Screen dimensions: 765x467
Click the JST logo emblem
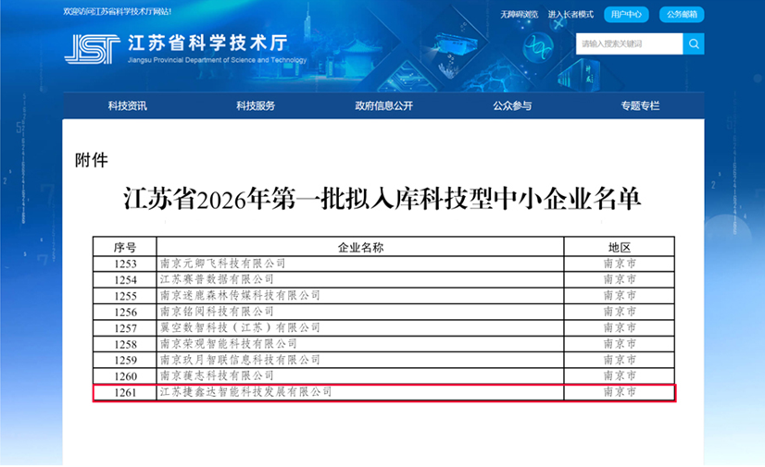tap(92, 49)
